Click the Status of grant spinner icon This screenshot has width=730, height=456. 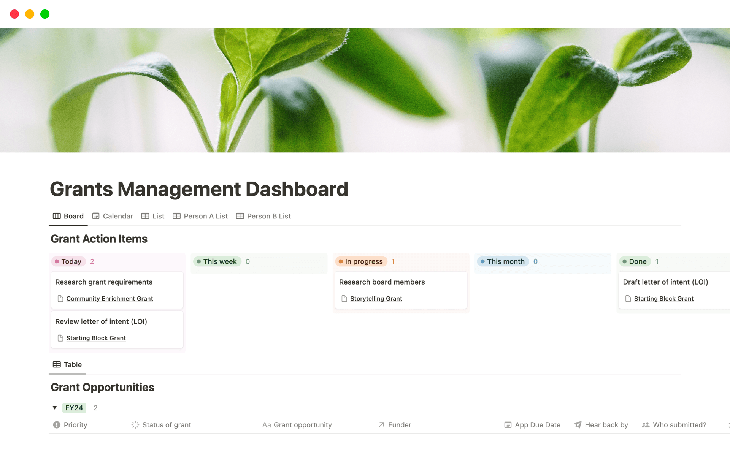point(135,425)
